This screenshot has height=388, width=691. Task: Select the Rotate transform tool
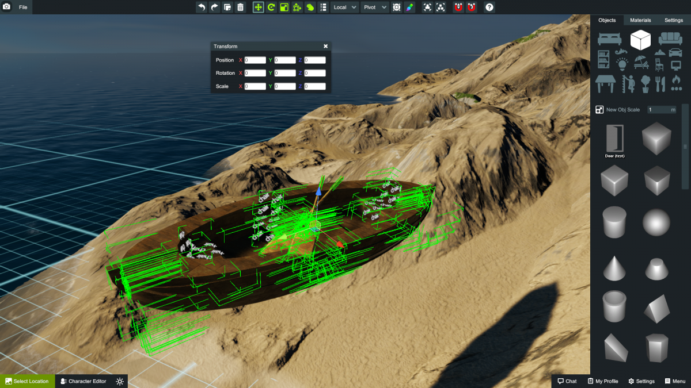pos(271,7)
